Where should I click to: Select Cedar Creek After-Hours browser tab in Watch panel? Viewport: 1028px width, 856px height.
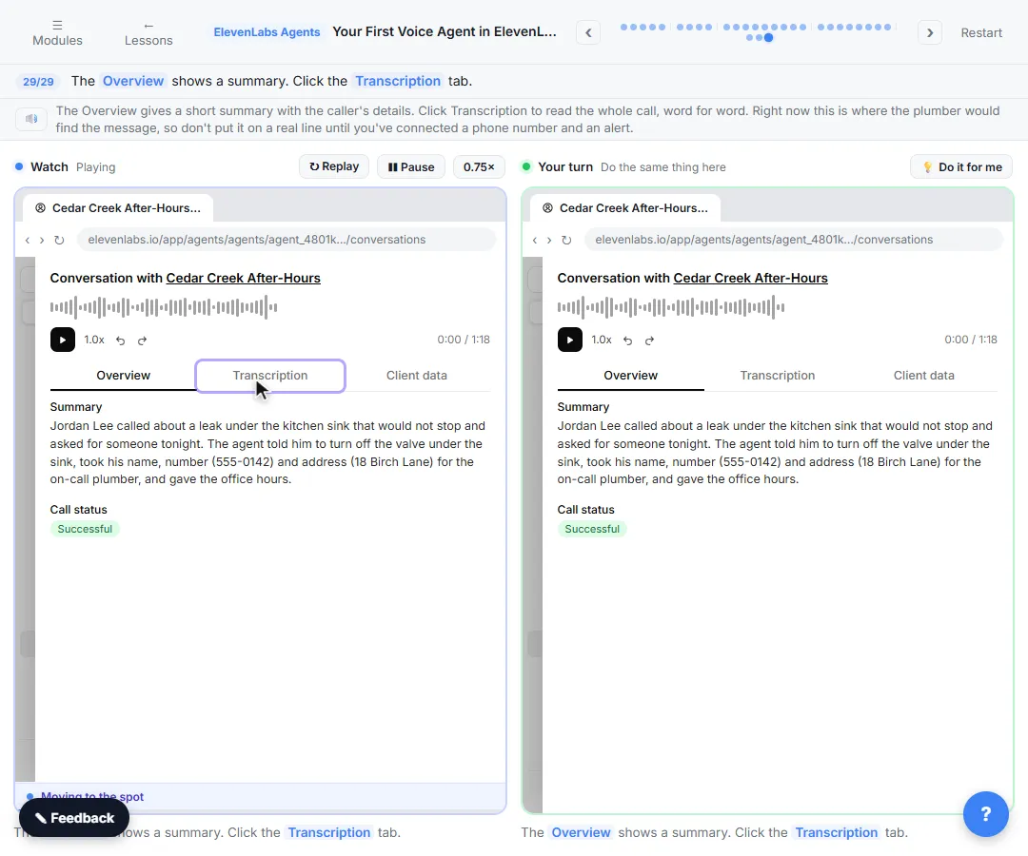coord(118,207)
